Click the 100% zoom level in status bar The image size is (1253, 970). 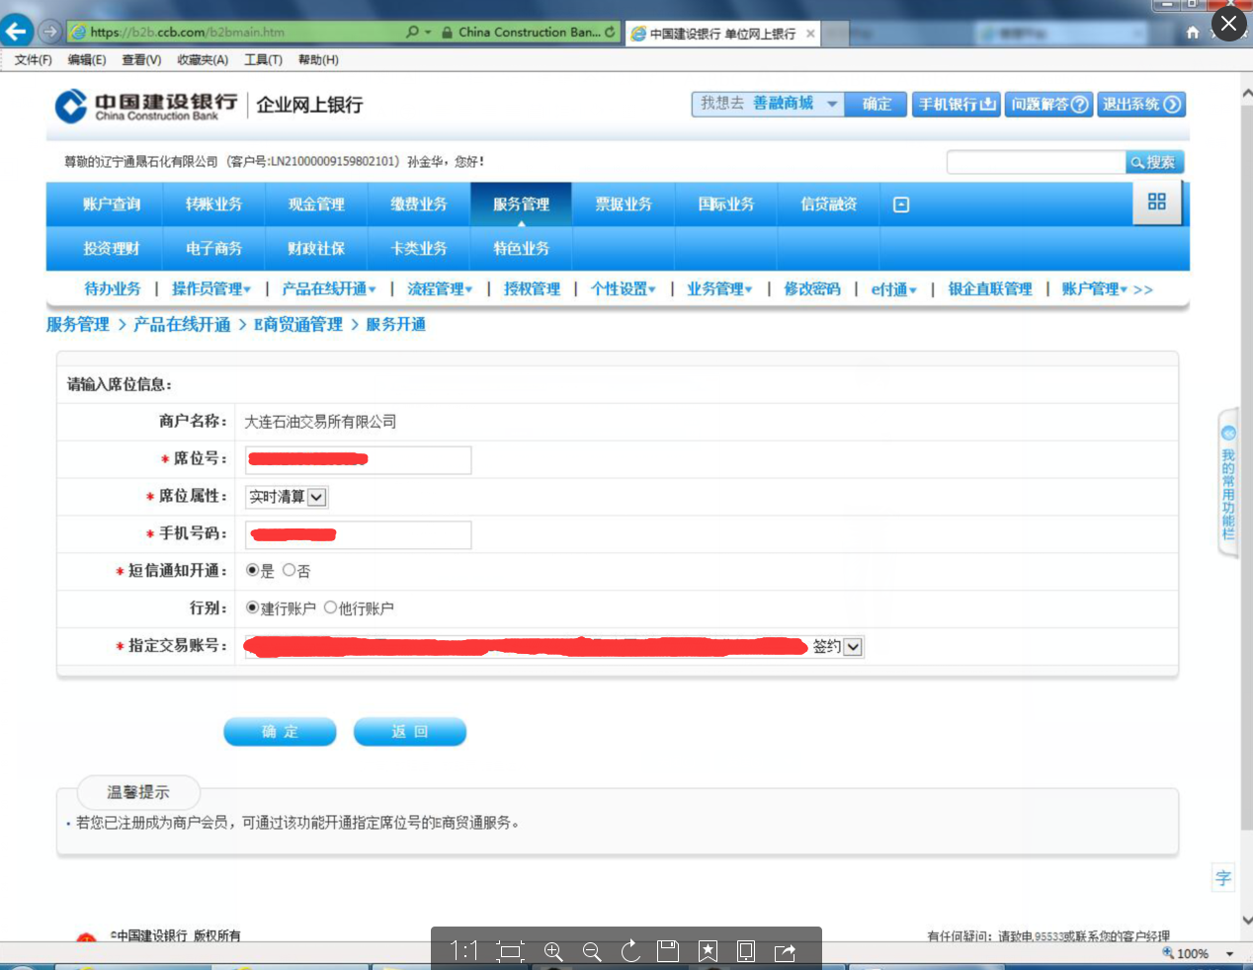tap(1193, 953)
